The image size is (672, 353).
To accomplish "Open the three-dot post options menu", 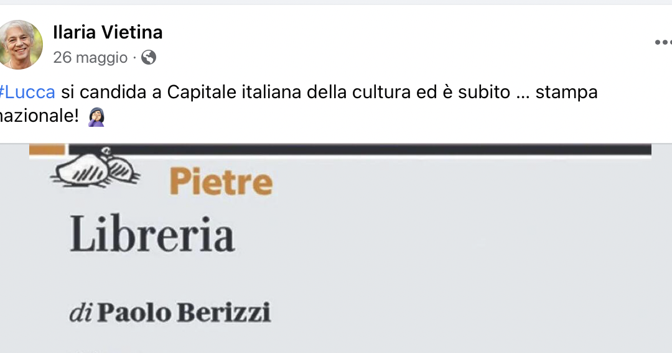I will point(663,42).
